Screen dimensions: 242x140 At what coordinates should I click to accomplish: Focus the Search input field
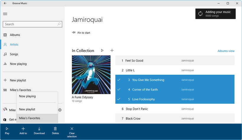click(x=33, y=24)
